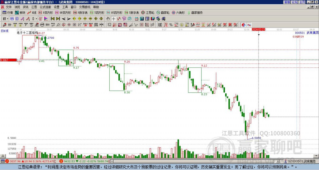
Task: Click yellow diamond left-arrow icon
Action: click(74, 19)
